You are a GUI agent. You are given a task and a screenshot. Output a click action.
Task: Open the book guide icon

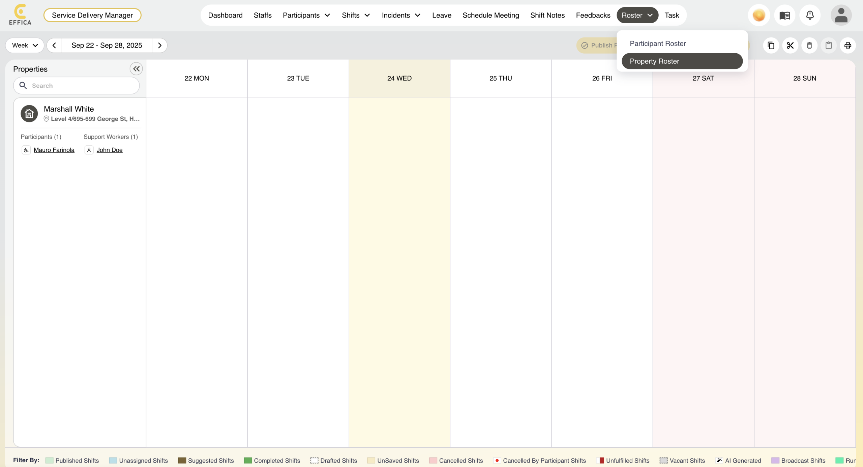(x=784, y=15)
